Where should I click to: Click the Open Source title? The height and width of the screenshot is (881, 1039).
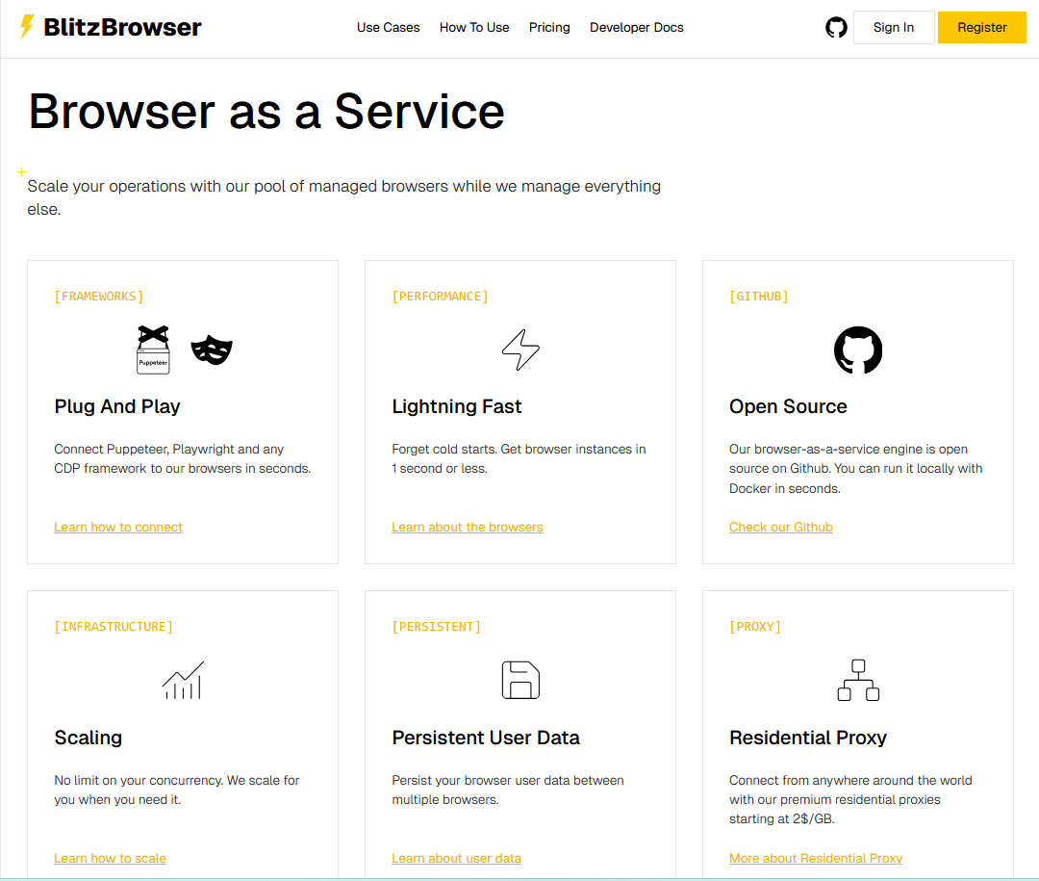788,406
